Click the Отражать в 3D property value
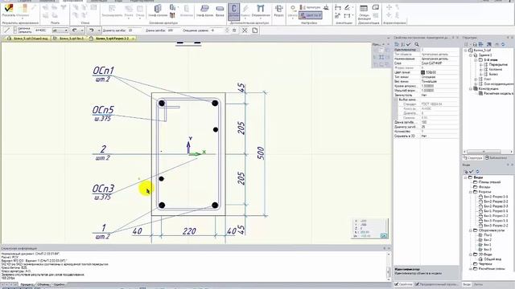Image resolution: width=515 pixels, height=289 pixels. 439,136
